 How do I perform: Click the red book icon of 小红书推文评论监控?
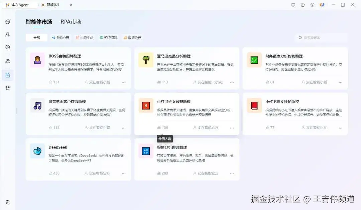[x=254, y=106]
